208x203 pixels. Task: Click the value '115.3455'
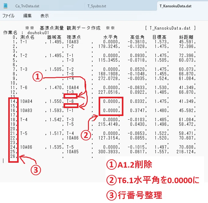click(108, 60)
